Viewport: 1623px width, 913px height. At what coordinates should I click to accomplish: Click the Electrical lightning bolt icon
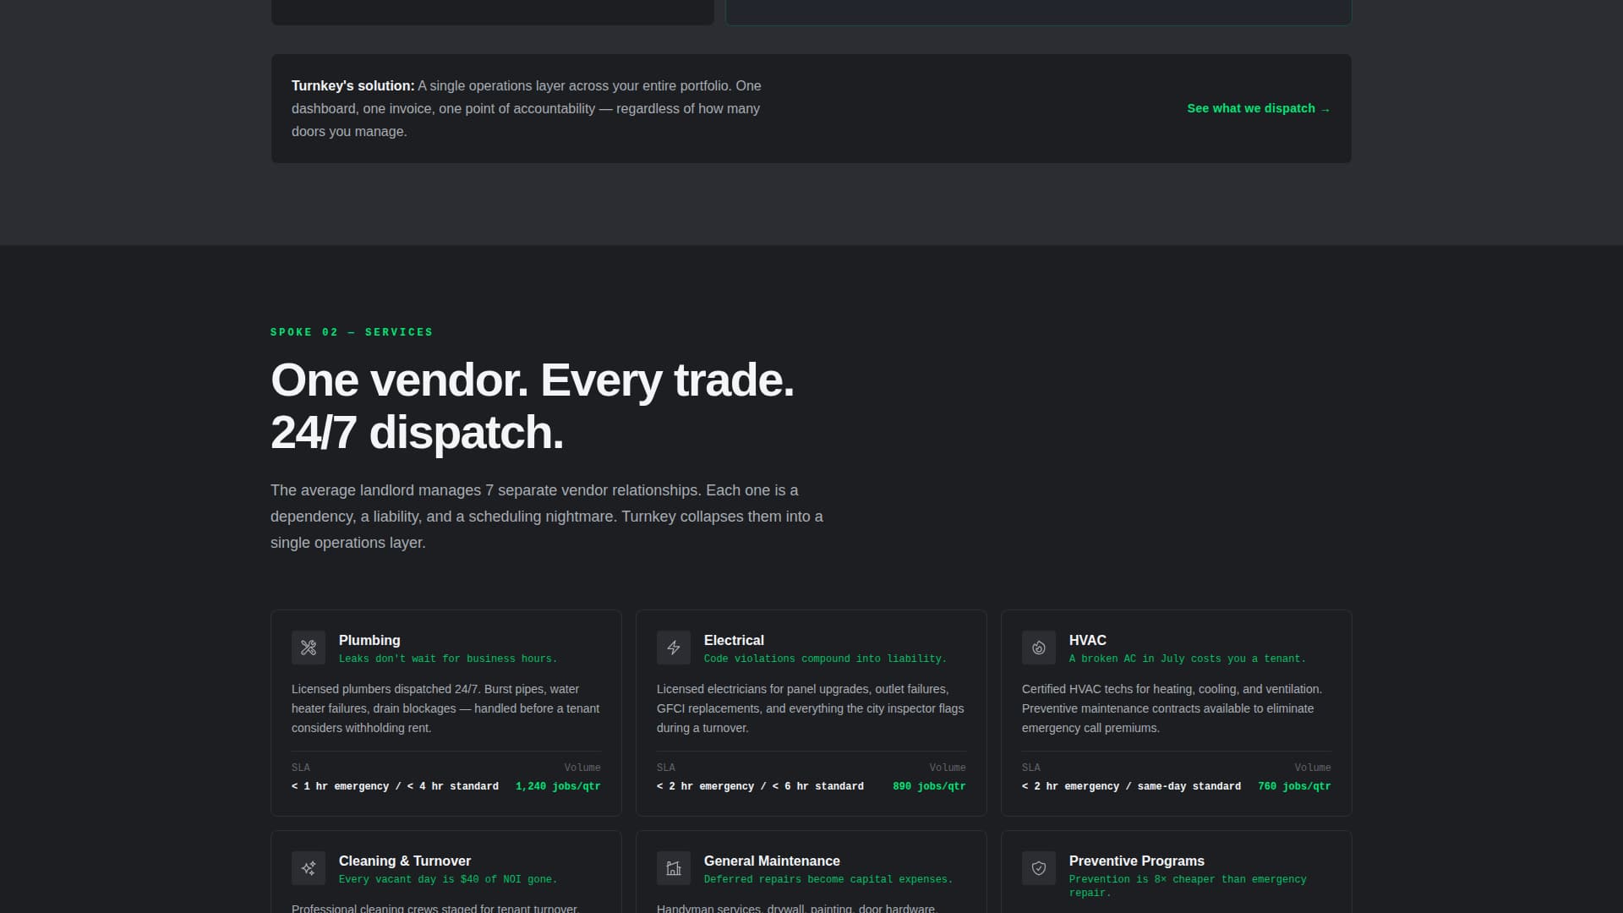[x=674, y=648]
